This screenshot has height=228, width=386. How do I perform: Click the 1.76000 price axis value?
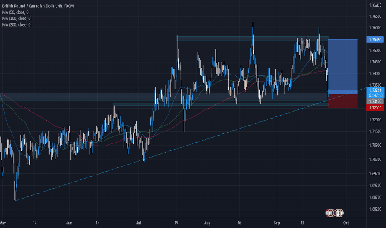[375, 28]
